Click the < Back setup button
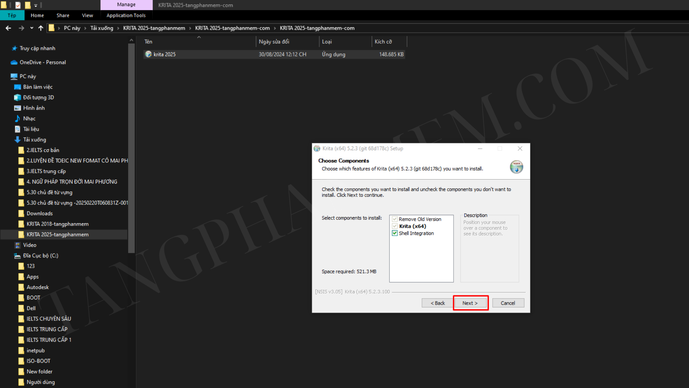 [437, 303]
